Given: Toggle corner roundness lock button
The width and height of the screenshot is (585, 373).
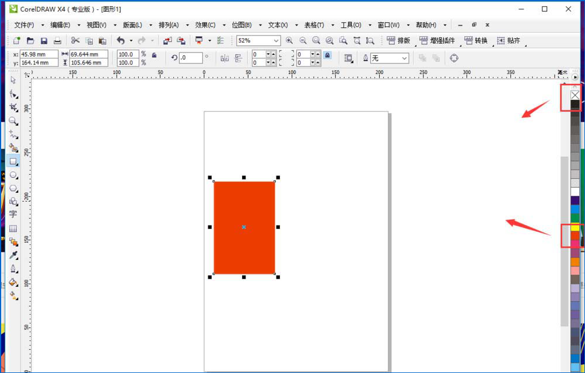Looking at the screenshot, I should (x=327, y=55).
